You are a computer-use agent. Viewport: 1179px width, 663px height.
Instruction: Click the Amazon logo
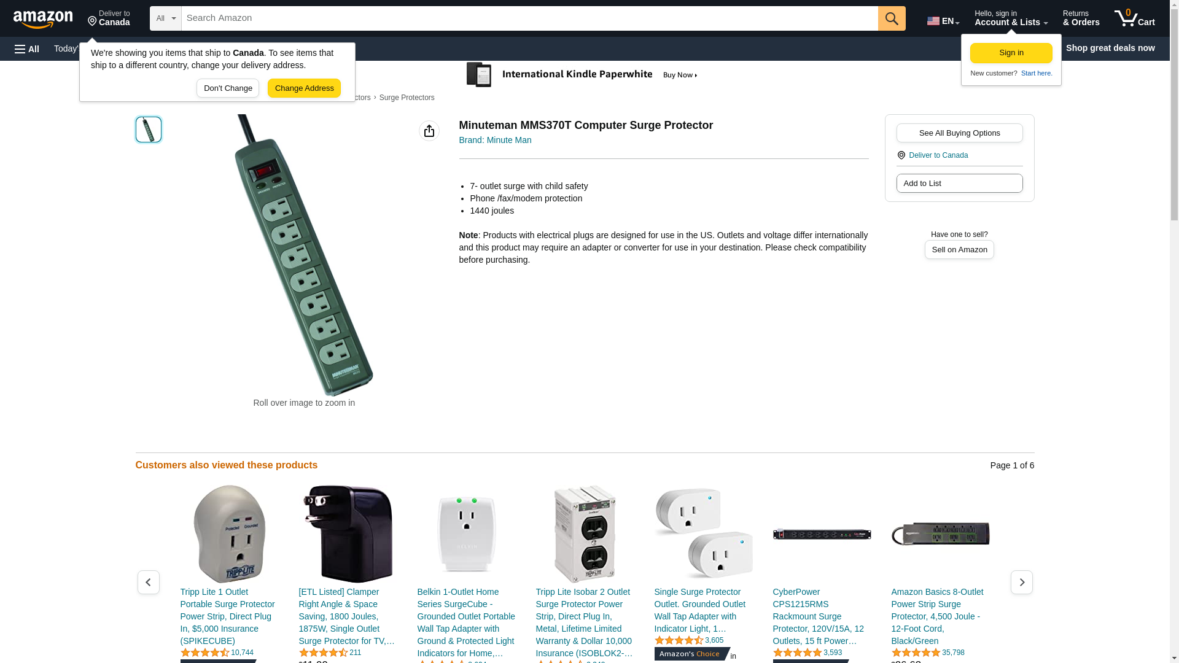[x=43, y=19]
